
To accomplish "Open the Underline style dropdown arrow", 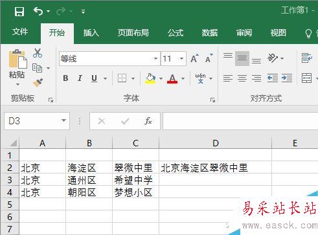I will 105,78.
